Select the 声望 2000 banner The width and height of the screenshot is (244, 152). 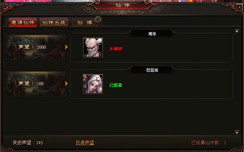[x=36, y=47]
